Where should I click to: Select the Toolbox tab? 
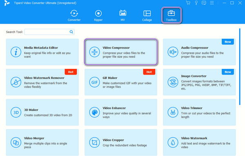[x=171, y=15]
